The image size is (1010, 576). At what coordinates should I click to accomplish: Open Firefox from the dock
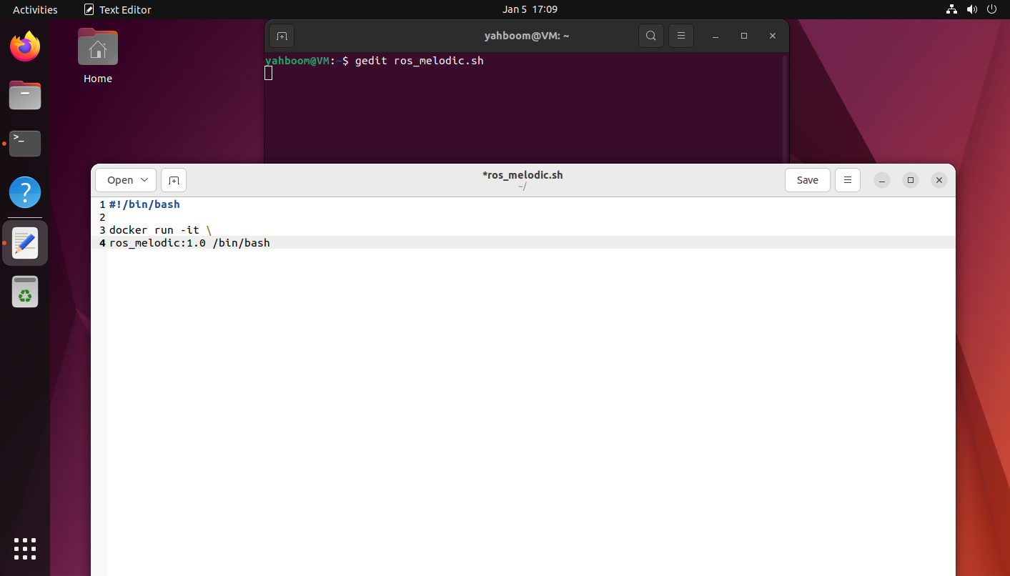(x=25, y=46)
